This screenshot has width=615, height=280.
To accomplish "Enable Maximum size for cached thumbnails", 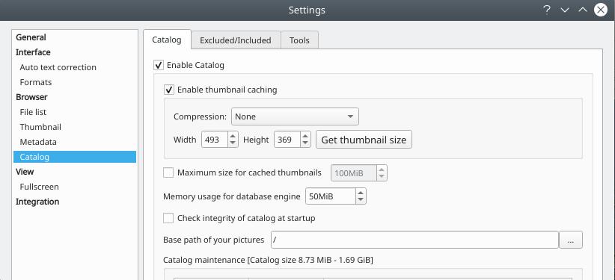I will tap(168, 172).
